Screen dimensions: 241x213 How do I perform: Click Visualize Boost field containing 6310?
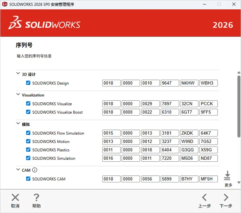pos(170,112)
